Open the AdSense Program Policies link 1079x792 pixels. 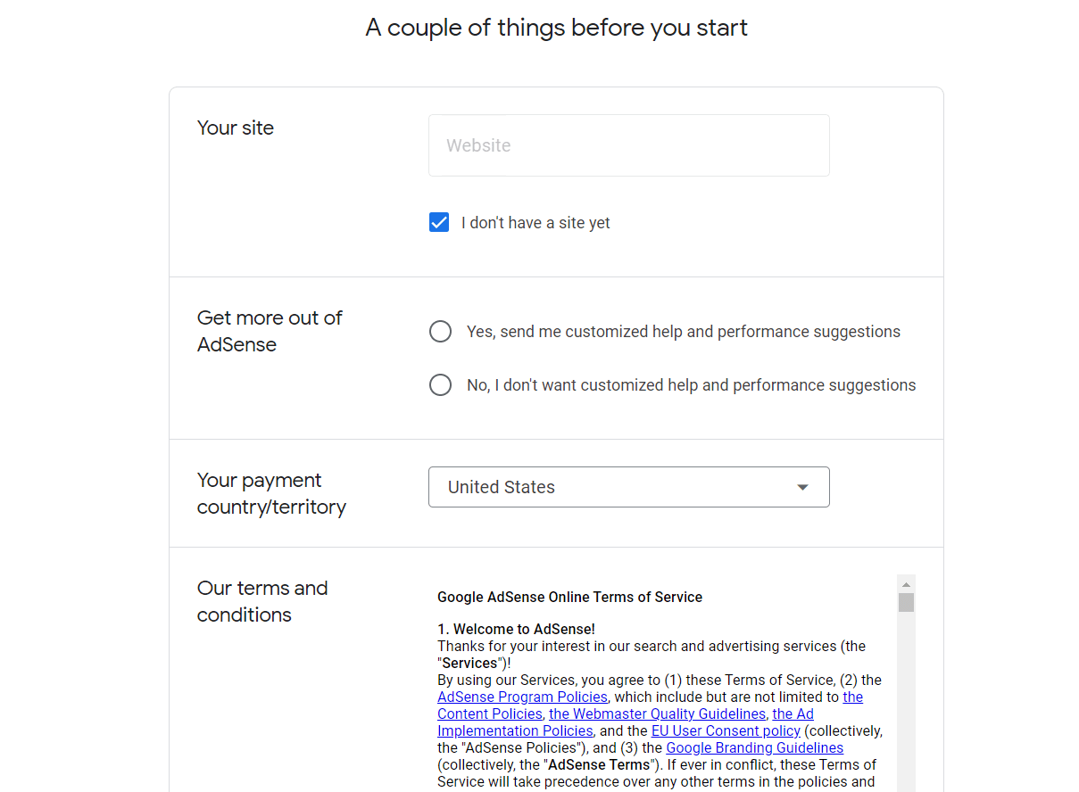(521, 697)
